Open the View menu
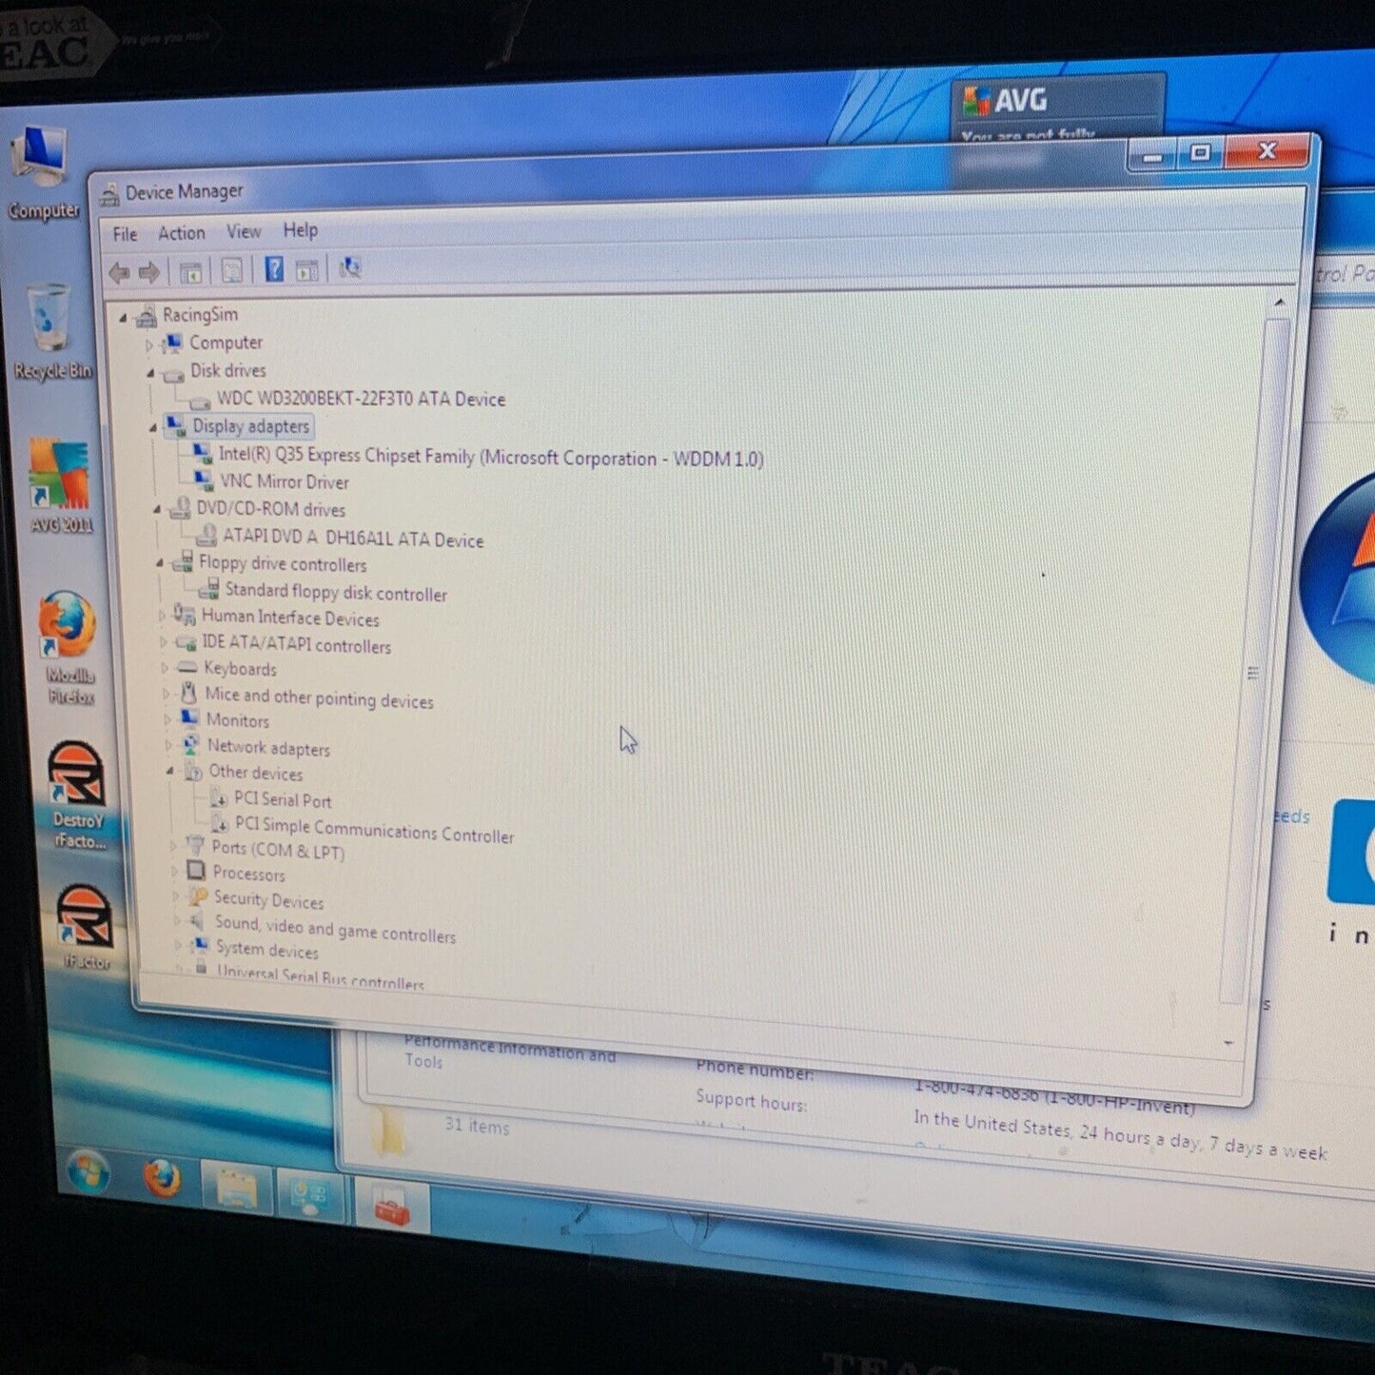 pos(244,231)
